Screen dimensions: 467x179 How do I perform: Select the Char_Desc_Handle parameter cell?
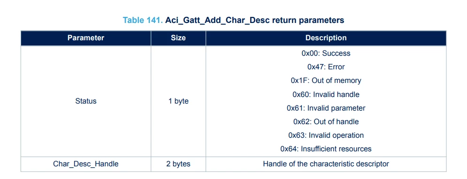(x=86, y=164)
